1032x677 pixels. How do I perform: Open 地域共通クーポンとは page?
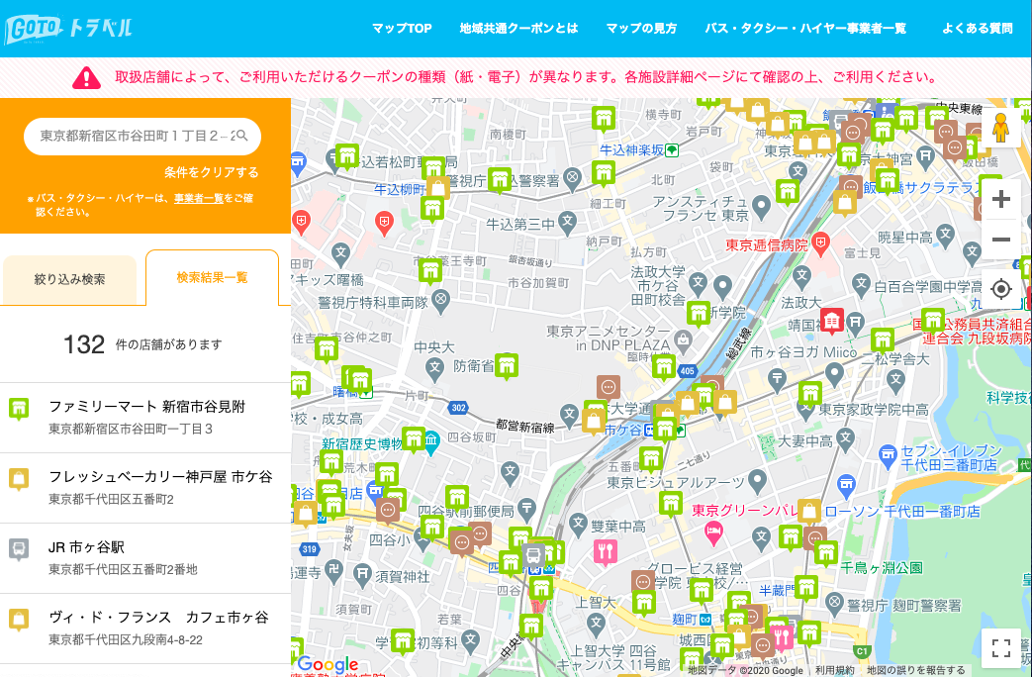(518, 29)
